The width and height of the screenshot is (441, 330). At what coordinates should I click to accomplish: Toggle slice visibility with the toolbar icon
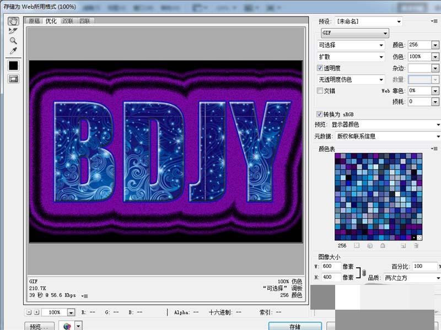point(13,79)
